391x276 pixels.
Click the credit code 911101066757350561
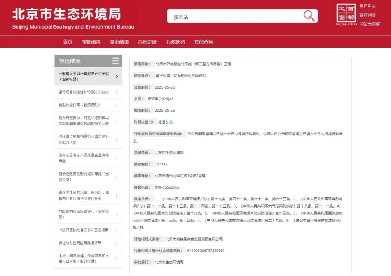[x=206, y=251]
